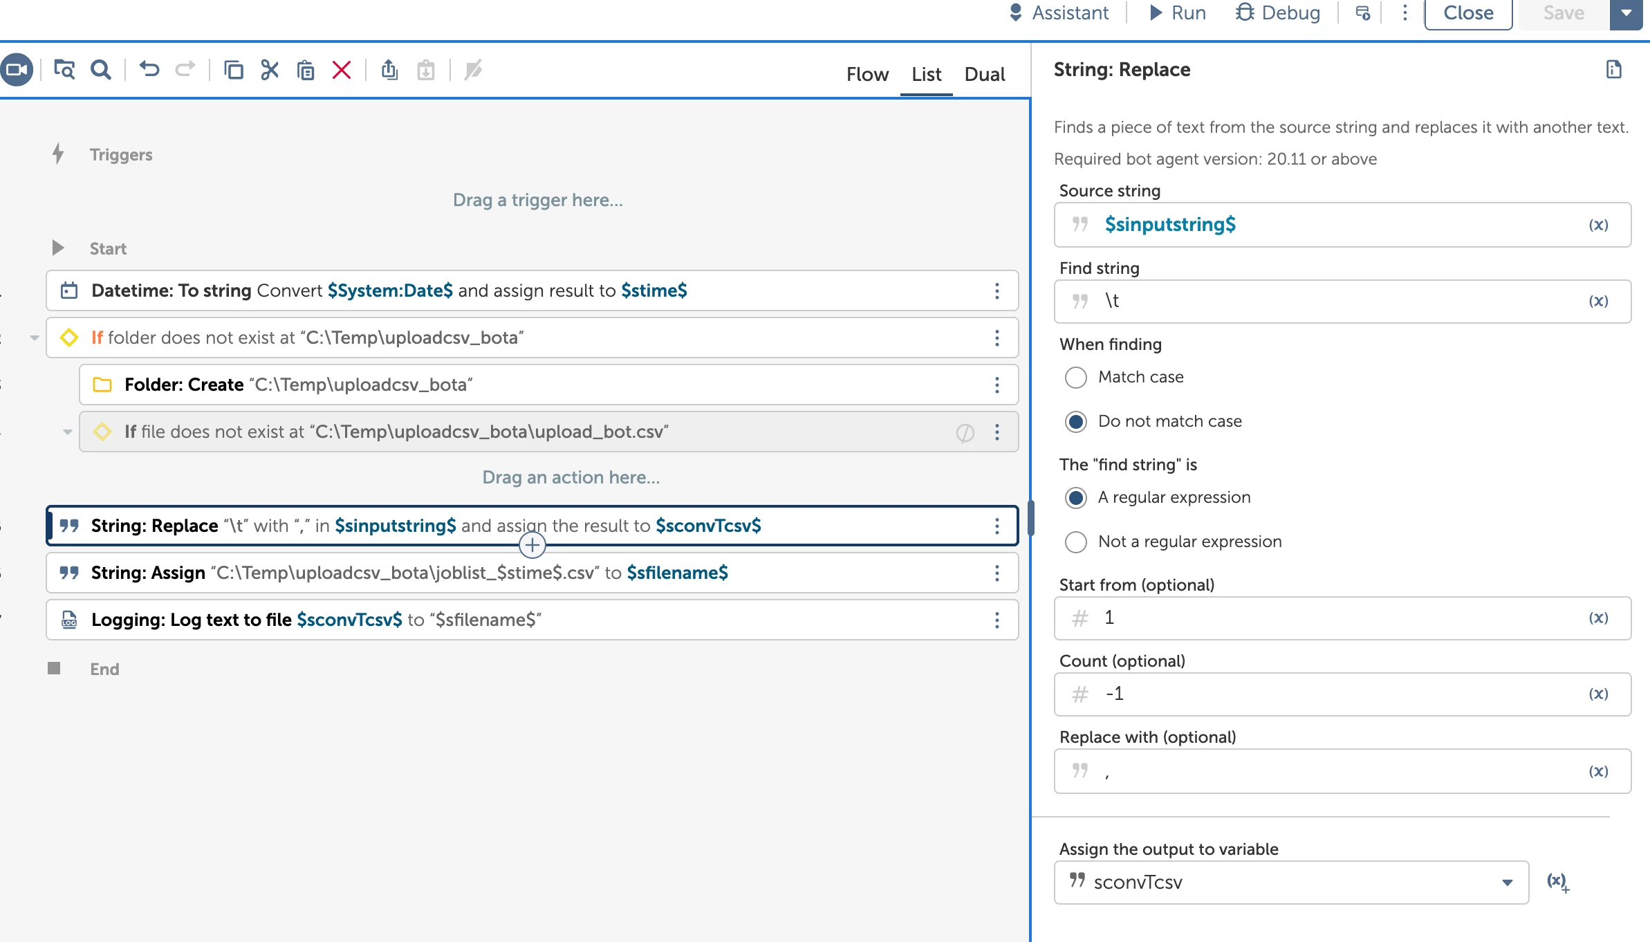Switch to Dual view
Image resolution: width=1650 pixels, height=942 pixels.
[x=985, y=74]
